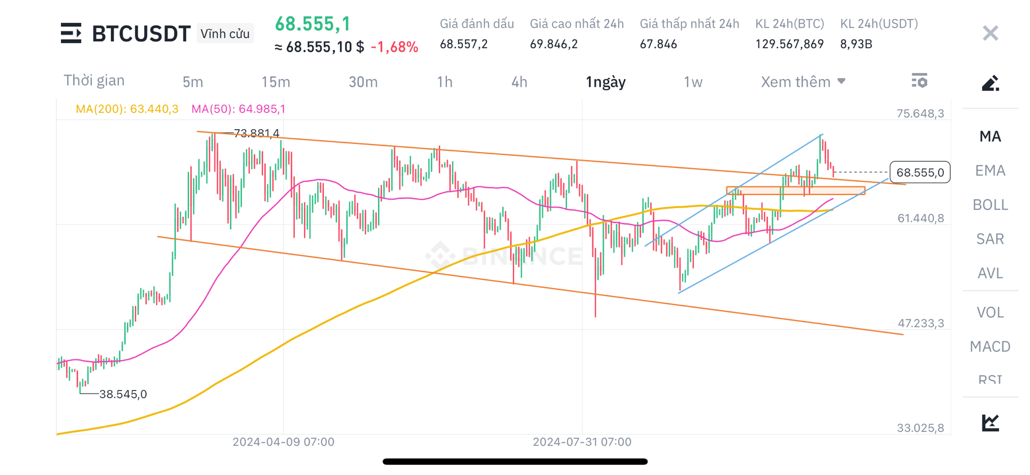Switch to depth chart view icon bottom right
This screenshot has width=1030, height=475.
(x=989, y=422)
